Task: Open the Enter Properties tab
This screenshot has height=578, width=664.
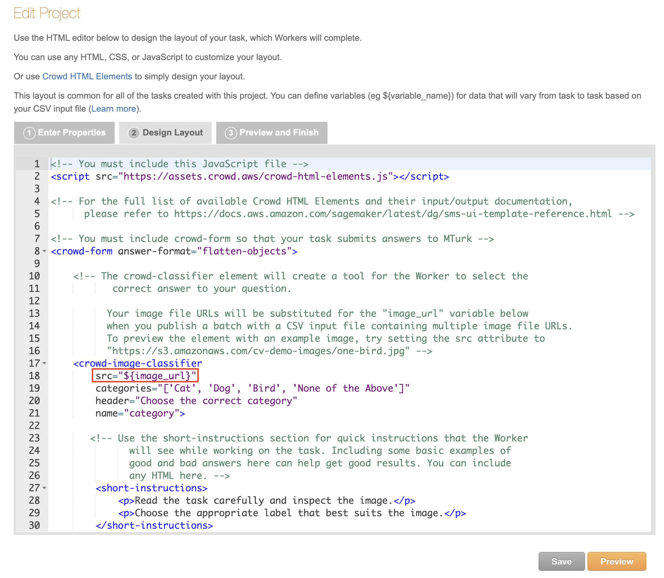Action: tap(64, 133)
